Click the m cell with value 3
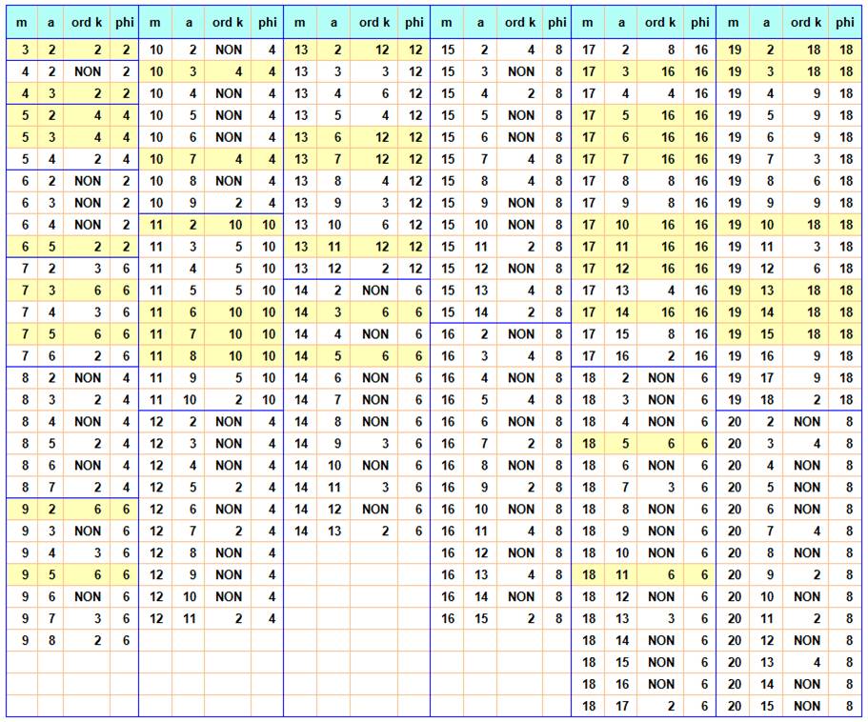 [x=22, y=50]
